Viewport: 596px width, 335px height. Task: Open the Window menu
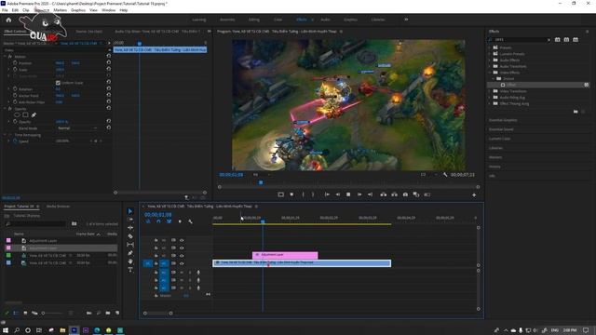click(109, 10)
